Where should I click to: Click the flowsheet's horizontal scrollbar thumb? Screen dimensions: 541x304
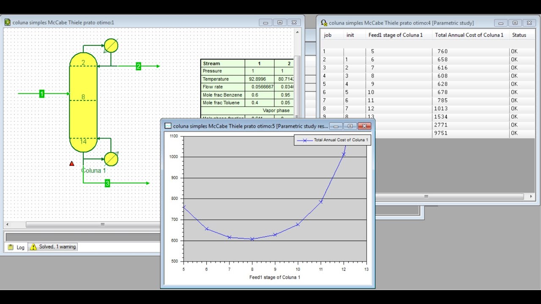click(102, 225)
